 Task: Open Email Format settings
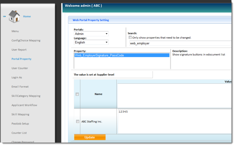point(20,87)
